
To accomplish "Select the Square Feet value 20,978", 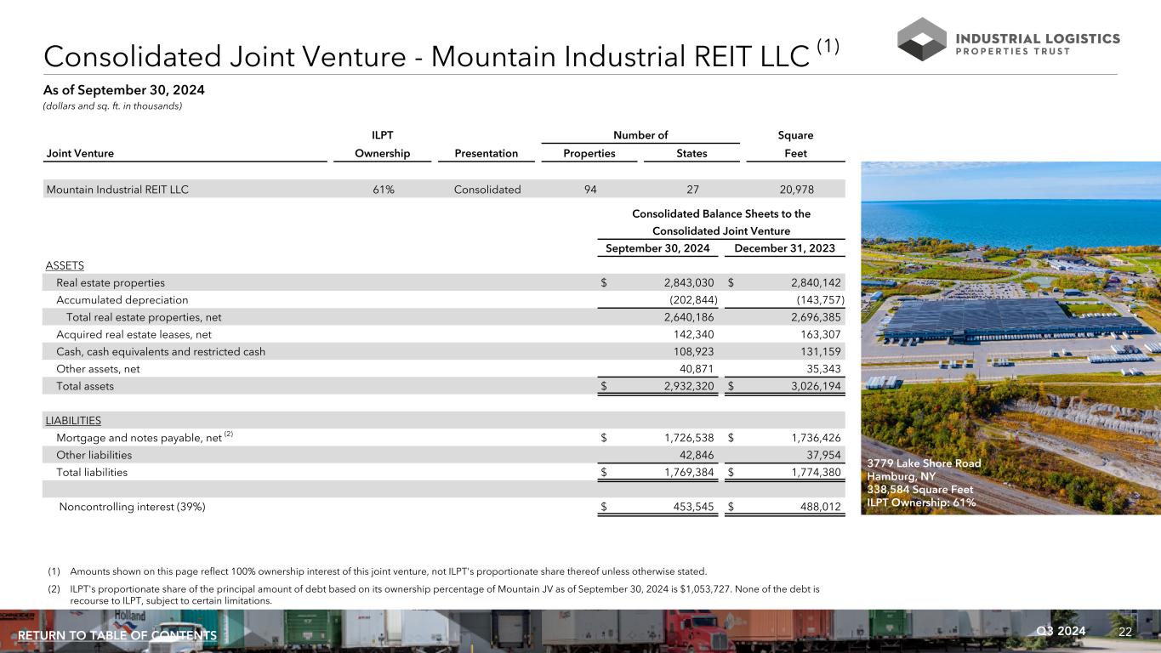I will (787, 190).
